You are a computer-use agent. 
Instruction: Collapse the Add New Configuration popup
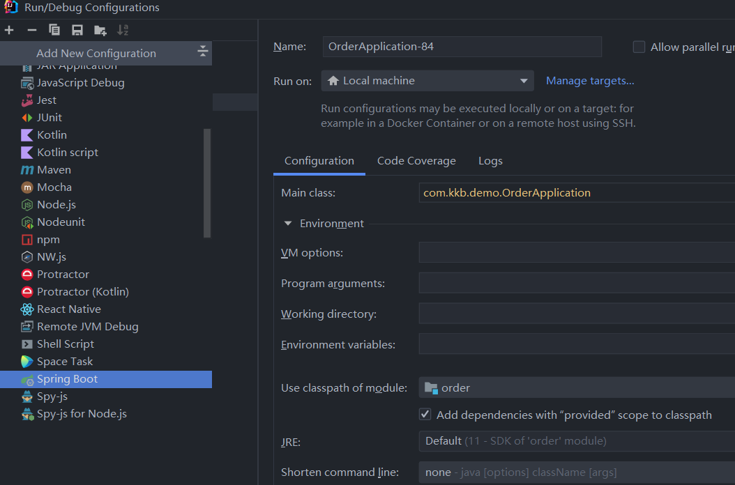[x=202, y=51]
